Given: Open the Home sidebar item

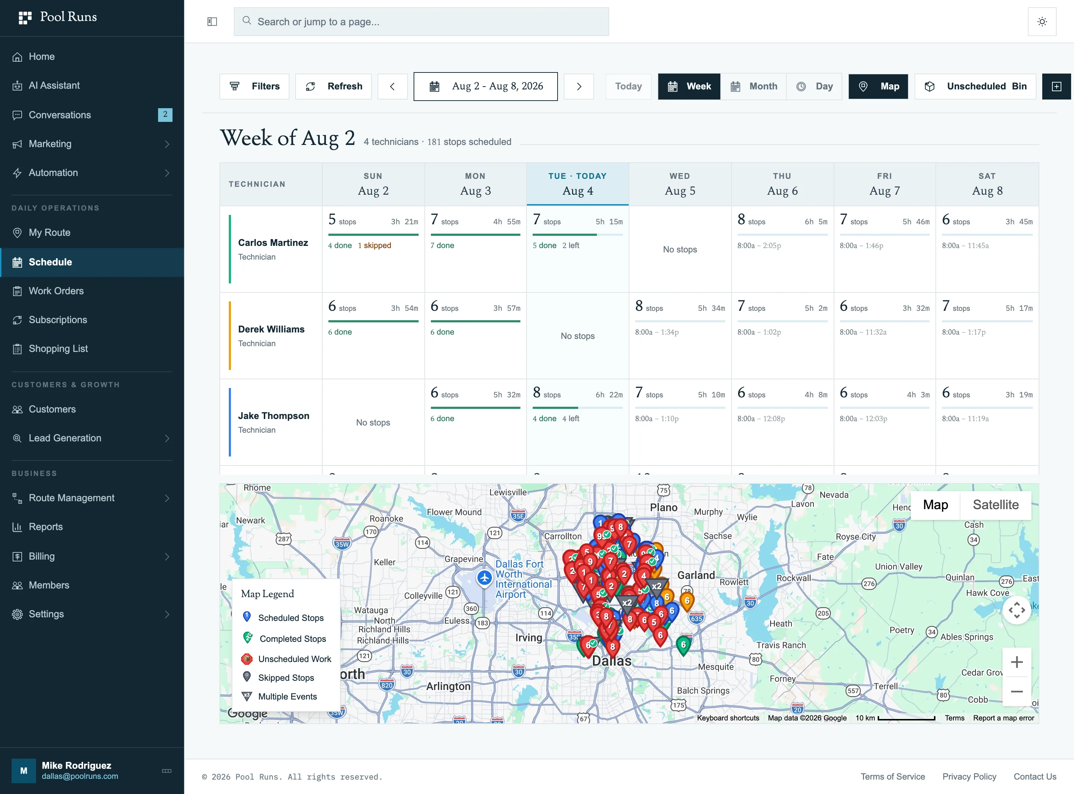Looking at the screenshot, I should click(x=92, y=57).
